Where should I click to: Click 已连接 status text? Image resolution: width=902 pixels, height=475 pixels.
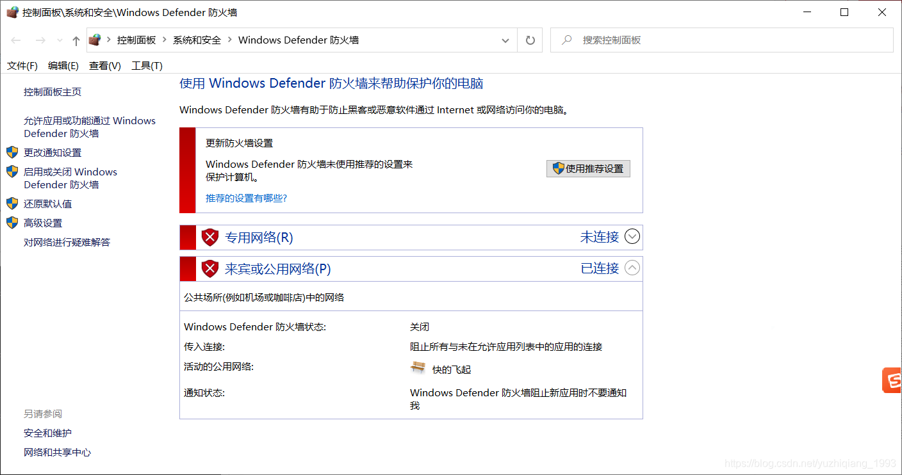[600, 268]
